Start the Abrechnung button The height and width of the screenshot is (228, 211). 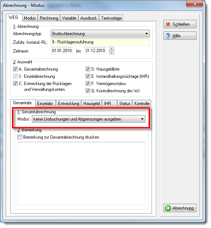click(180, 208)
